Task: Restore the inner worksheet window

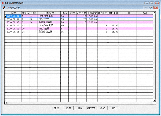Action: click(151, 7)
